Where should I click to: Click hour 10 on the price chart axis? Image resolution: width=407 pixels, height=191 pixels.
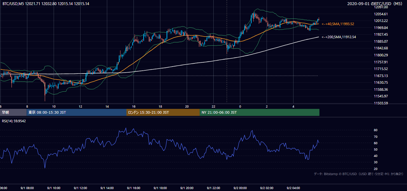(54, 106)
